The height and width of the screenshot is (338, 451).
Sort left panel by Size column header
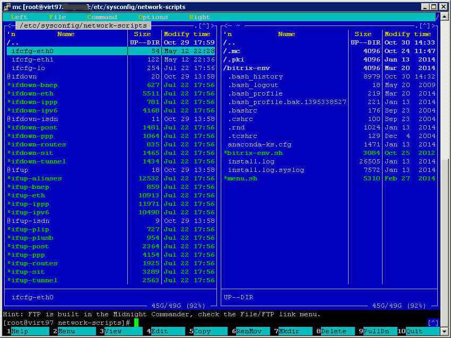[142, 34]
